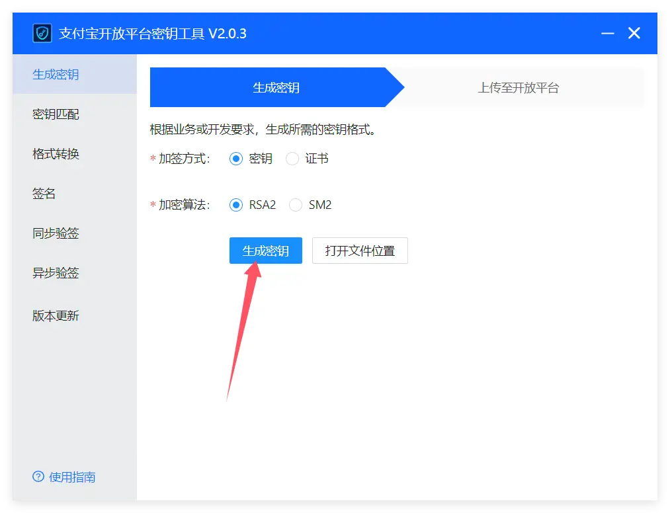
Task: Switch encryption algorithm to SM2
Action: [x=296, y=205]
